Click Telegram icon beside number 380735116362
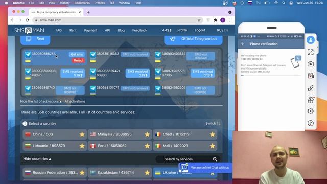 click(93, 55)
